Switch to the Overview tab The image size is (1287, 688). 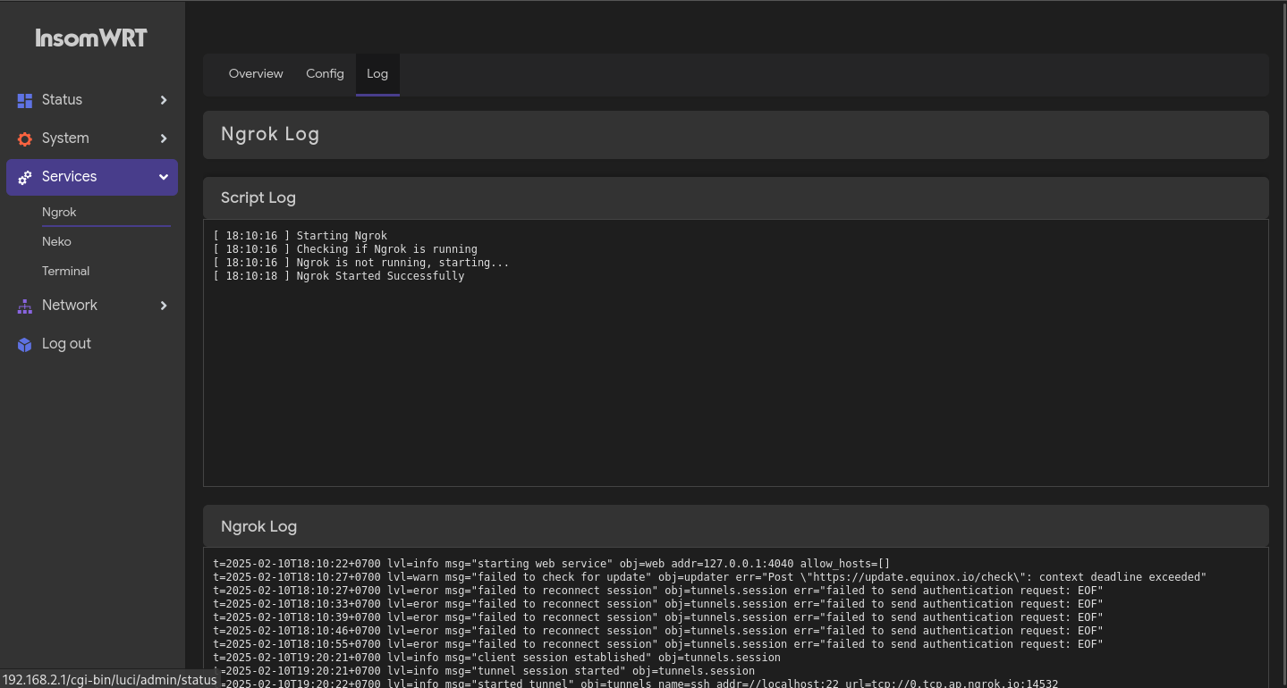pyautogui.click(x=256, y=74)
